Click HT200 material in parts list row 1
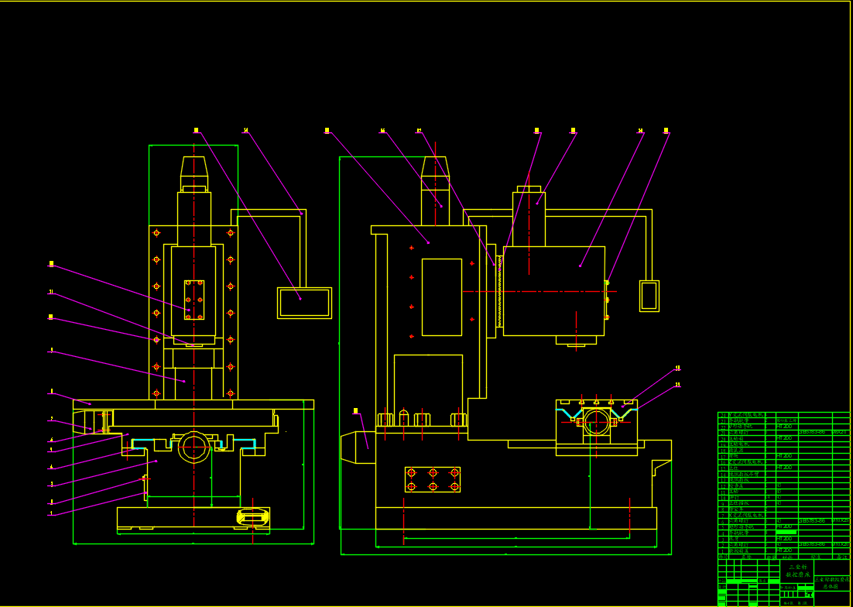This screenshot has width=853, height=607. [x=784, y=550]
